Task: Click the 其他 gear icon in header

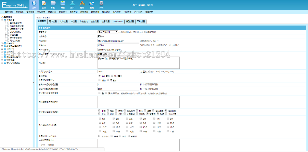Action: [101, 4]
